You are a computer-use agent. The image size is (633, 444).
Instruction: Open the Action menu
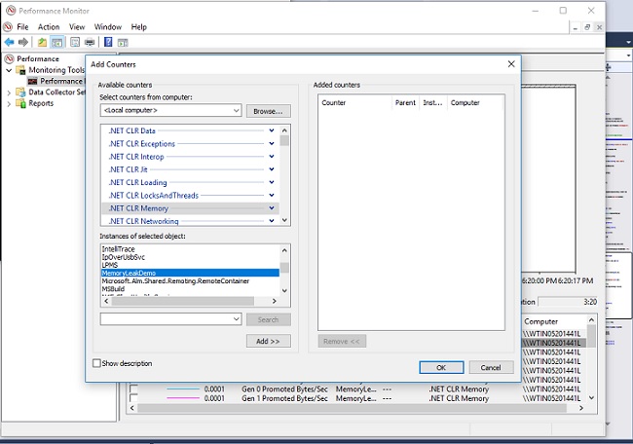49,27
